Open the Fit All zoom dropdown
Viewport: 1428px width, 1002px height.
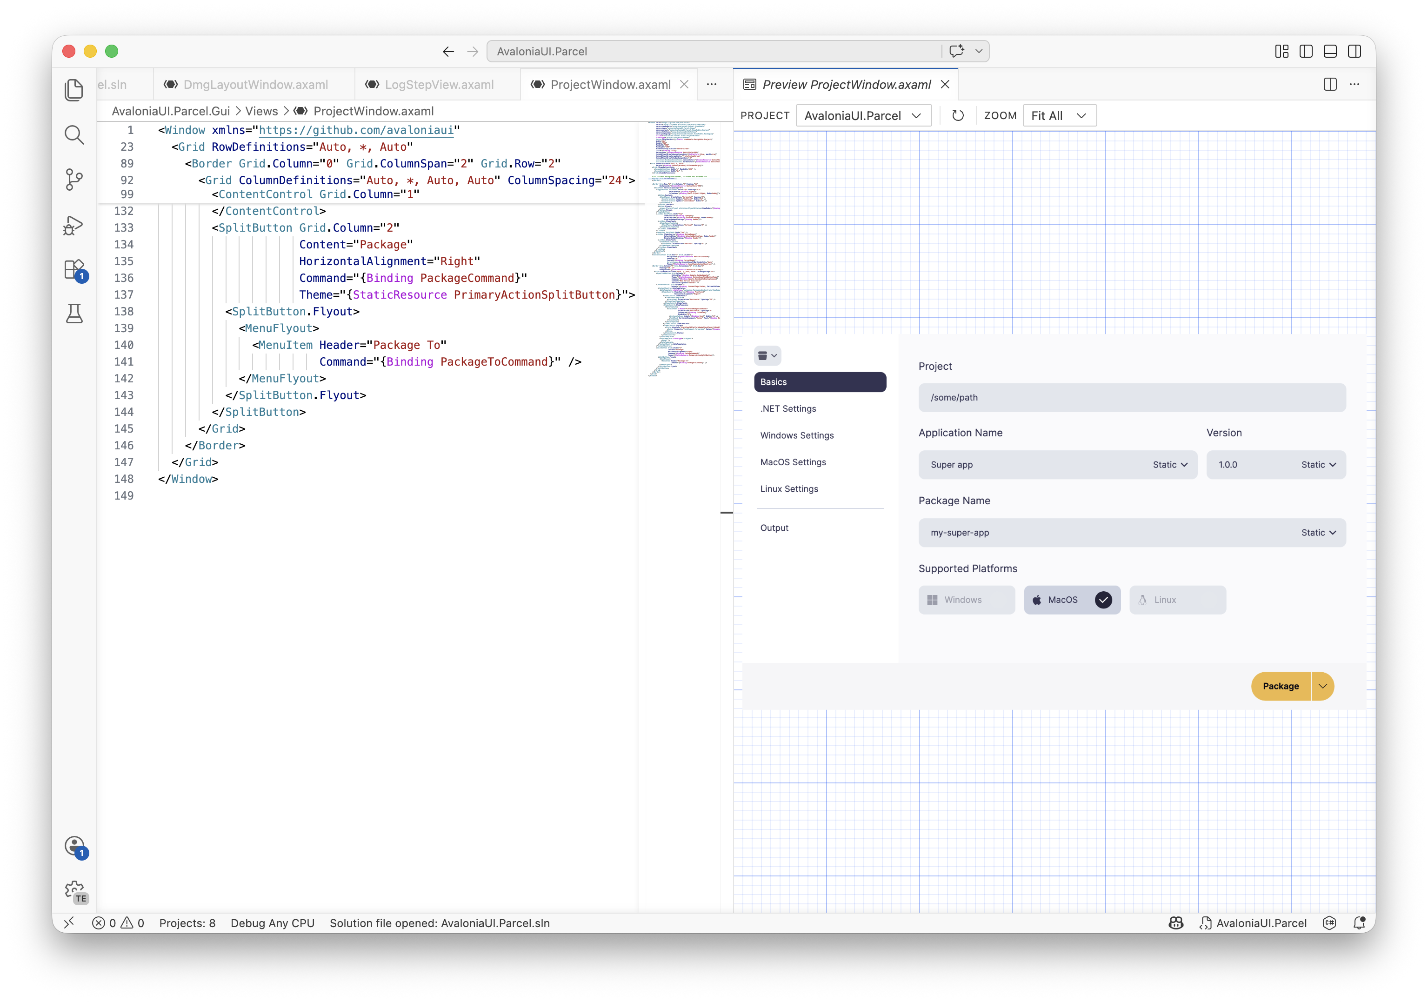1059,116
